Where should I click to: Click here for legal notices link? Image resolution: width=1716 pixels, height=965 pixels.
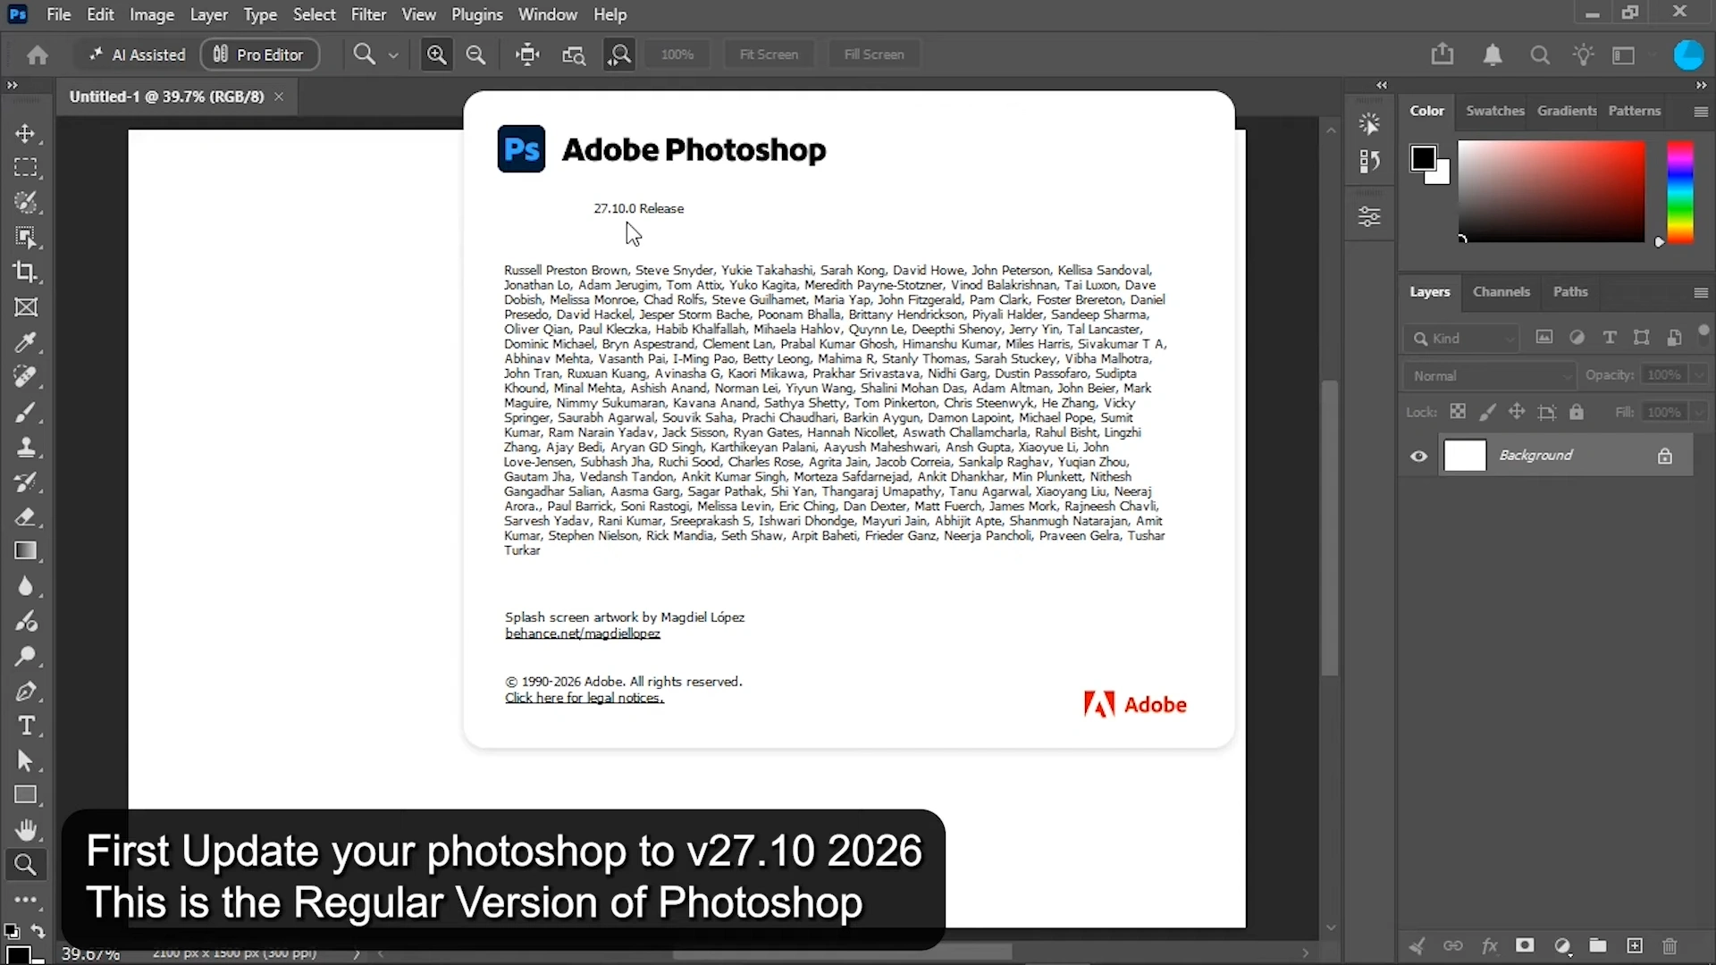pyautogui.click(x=585, y=698)
